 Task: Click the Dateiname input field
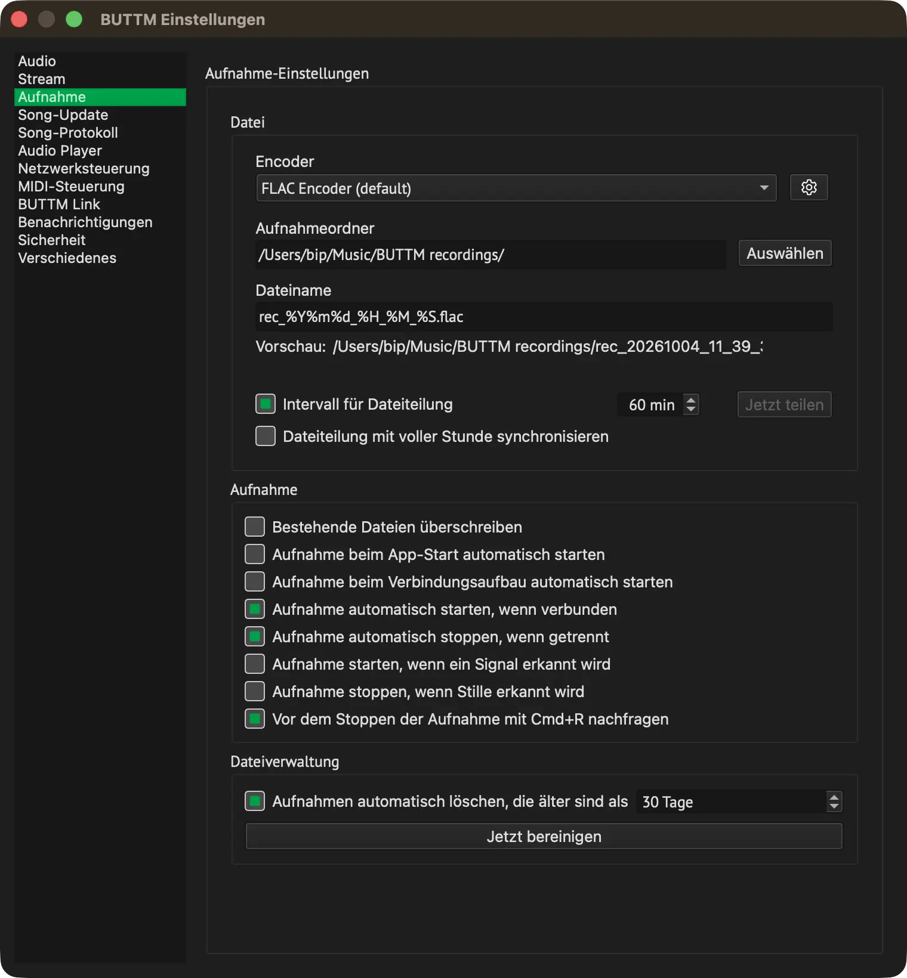point(544,317)
